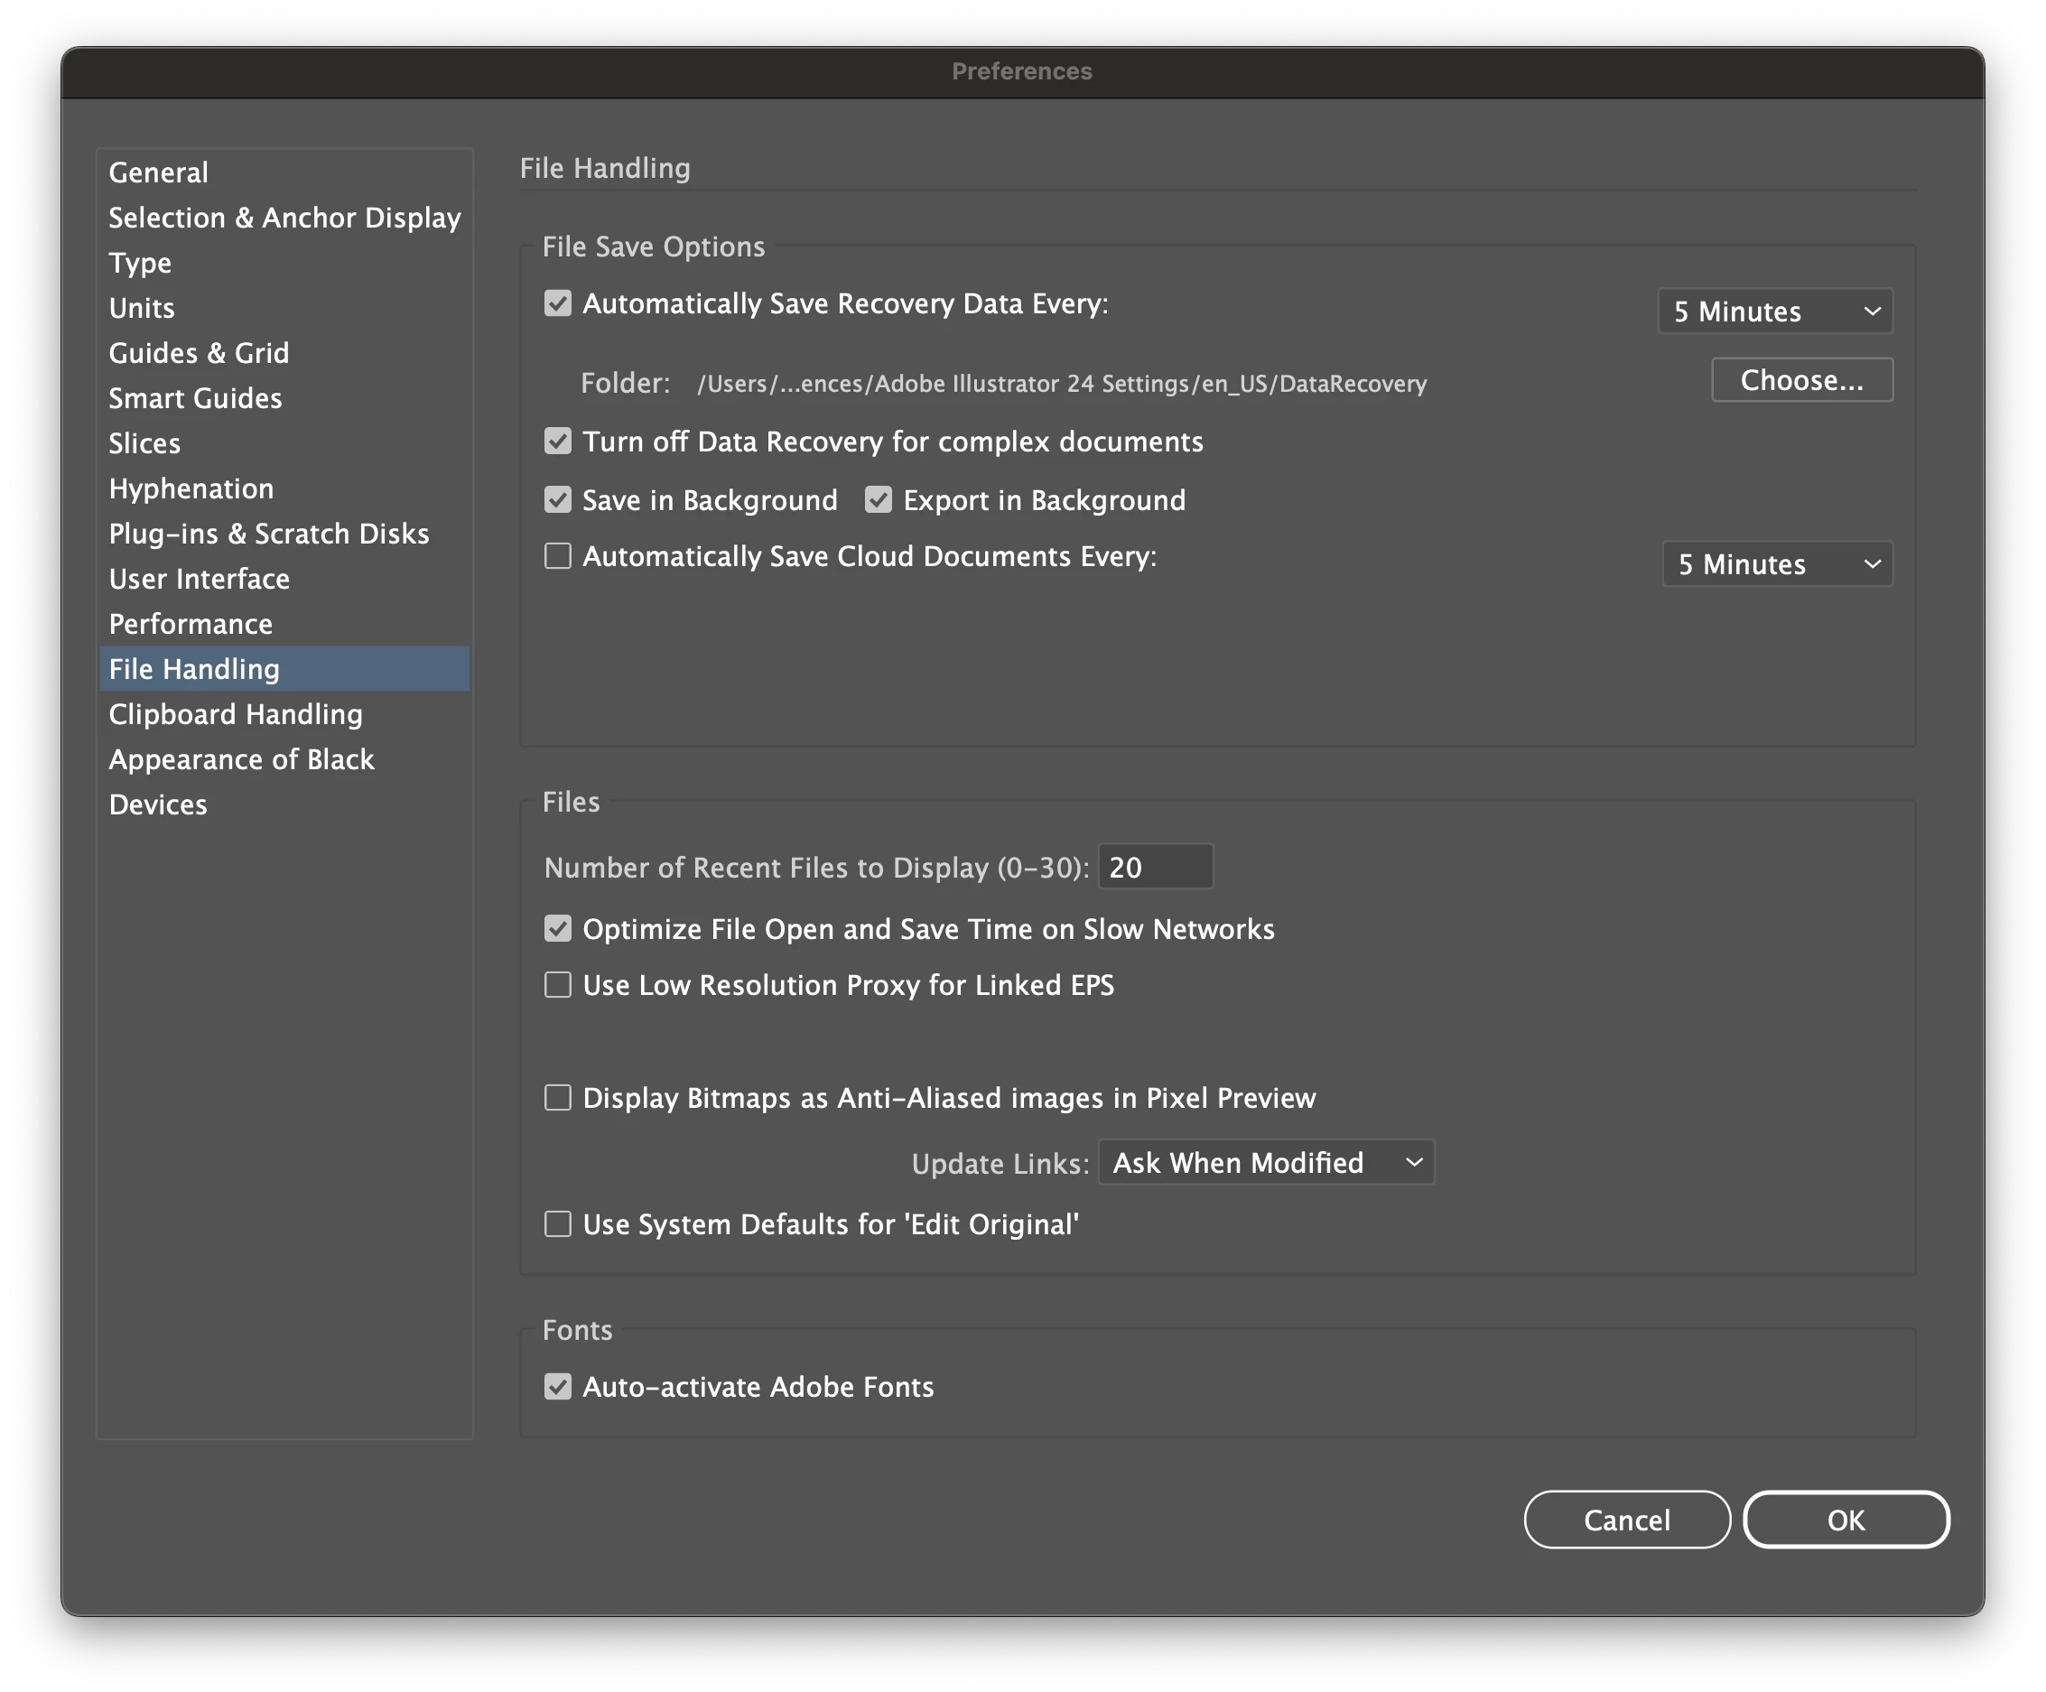This screenshot has height=1692, width=2046.
Task: Check Display Bitmaps as Anti-Aliased images
Action: (557, 1098)
